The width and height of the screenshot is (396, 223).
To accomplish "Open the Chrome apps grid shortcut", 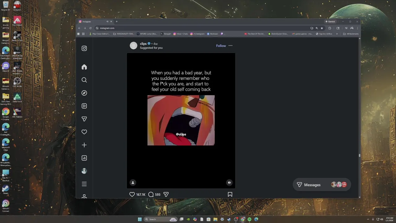I will (x=83, y=34).
